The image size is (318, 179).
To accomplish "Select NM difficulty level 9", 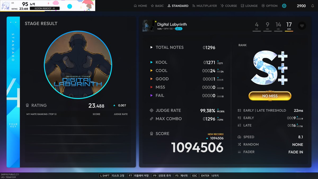I will [x=267, y=27].
